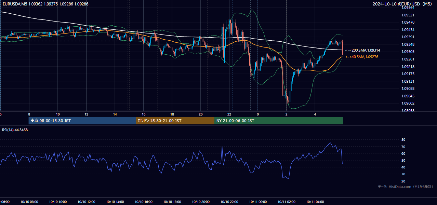Click price level 1.09521 on axis
The height and width of the screenshot is (205, 437).
tap(408, 15)
